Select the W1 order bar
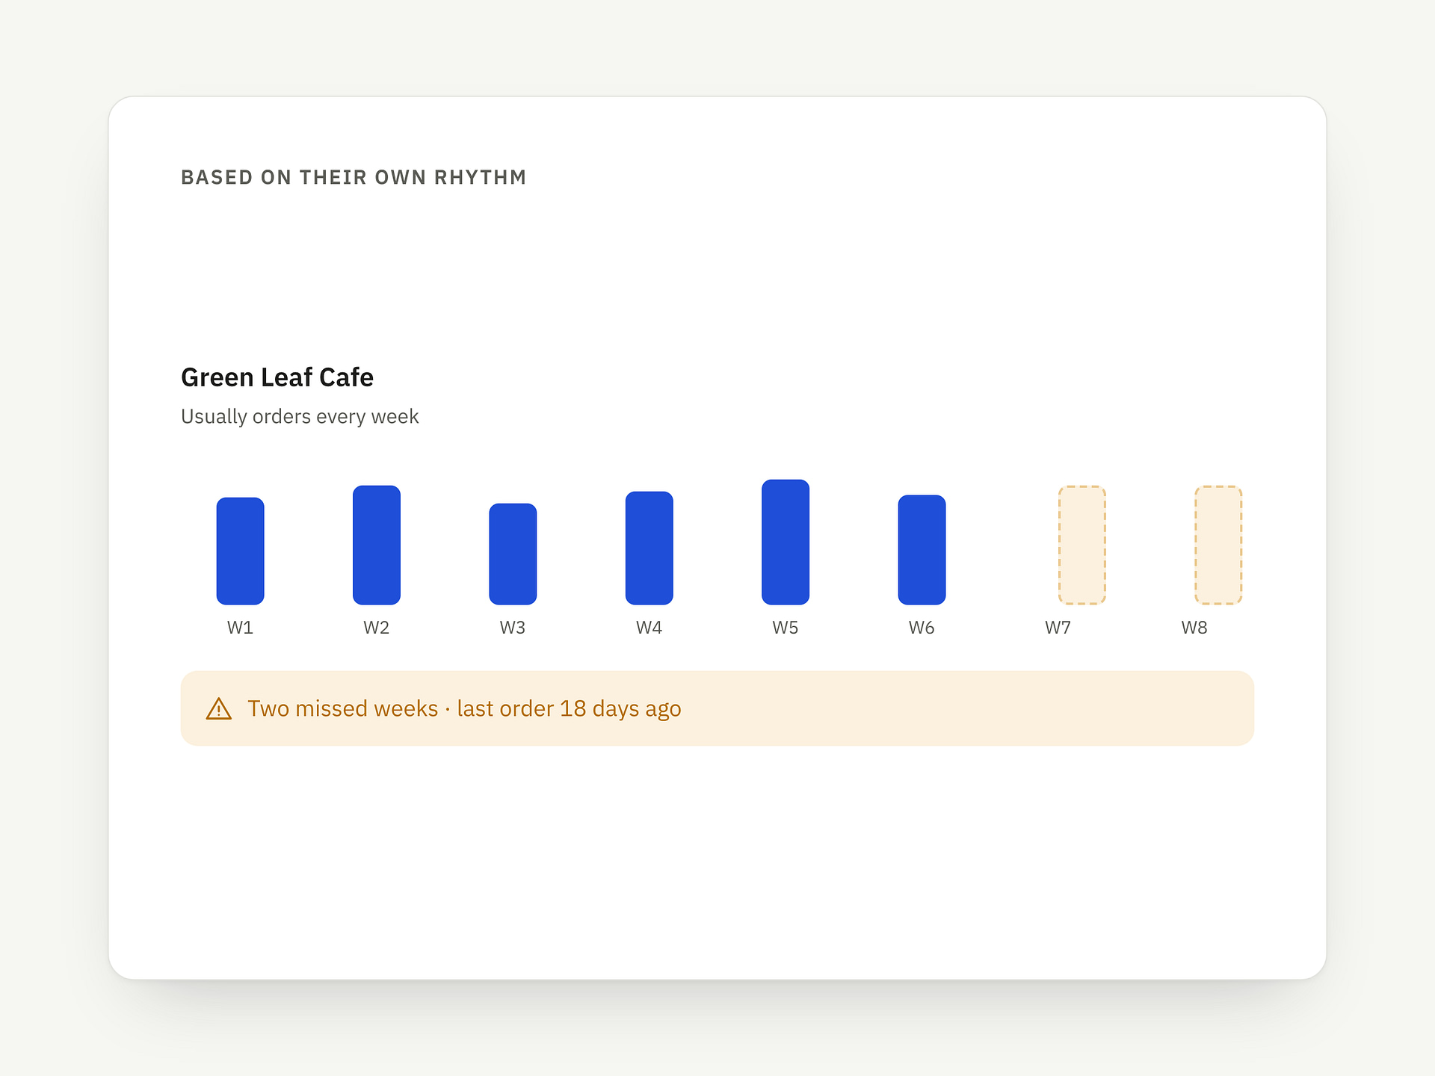The width and height of the screenshot is (1435, 1076). pos(240,551)
